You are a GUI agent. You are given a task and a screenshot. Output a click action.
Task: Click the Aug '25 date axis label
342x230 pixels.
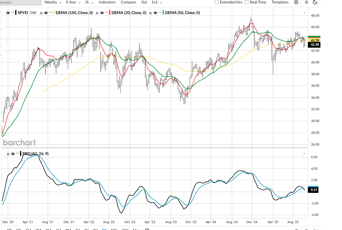(293, 222)
